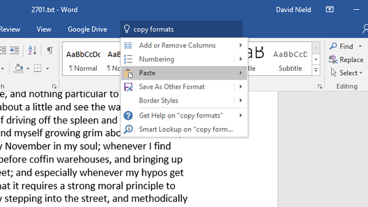
Task: Click the increase indent icon
Action: pyautogui.click(x=14, y=50)
